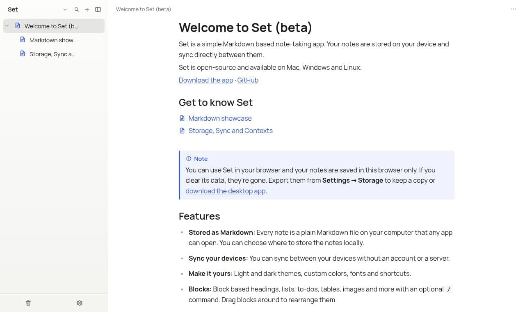The width and height of the screenshot is (525, 312).
Task: Open the Storage, Sync a… sidebar note
Action: pos(54,54)
